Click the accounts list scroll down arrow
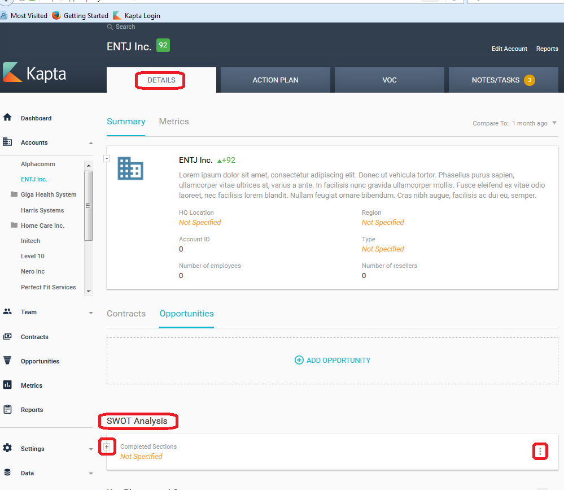This screenshot has height=490, width=564. pos(89,291)
